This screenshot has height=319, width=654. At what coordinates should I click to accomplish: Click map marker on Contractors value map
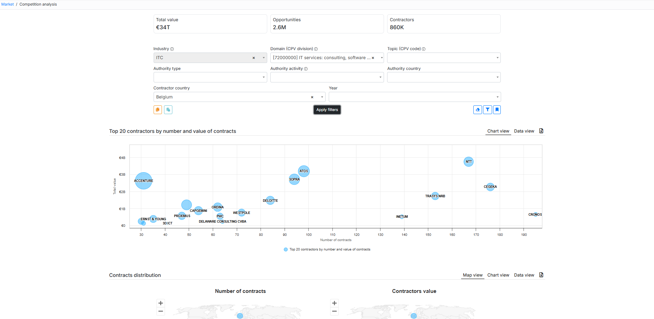[x=414, y=316]
